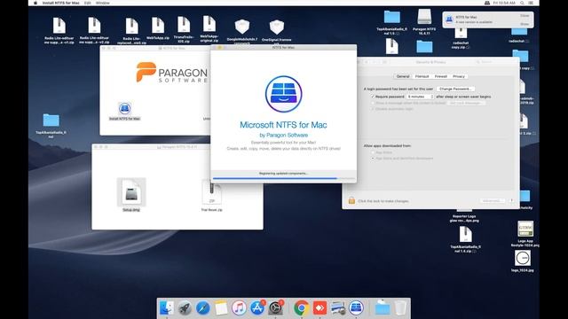Switch to the FileVault tab
The image size is (568, 319).
coord(422,76)
